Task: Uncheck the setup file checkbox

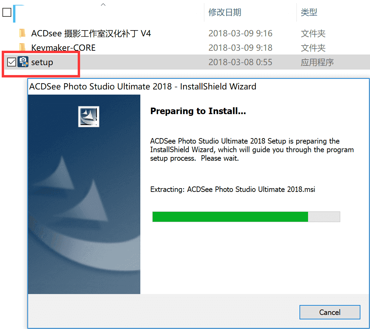Action: coord(11,62)
